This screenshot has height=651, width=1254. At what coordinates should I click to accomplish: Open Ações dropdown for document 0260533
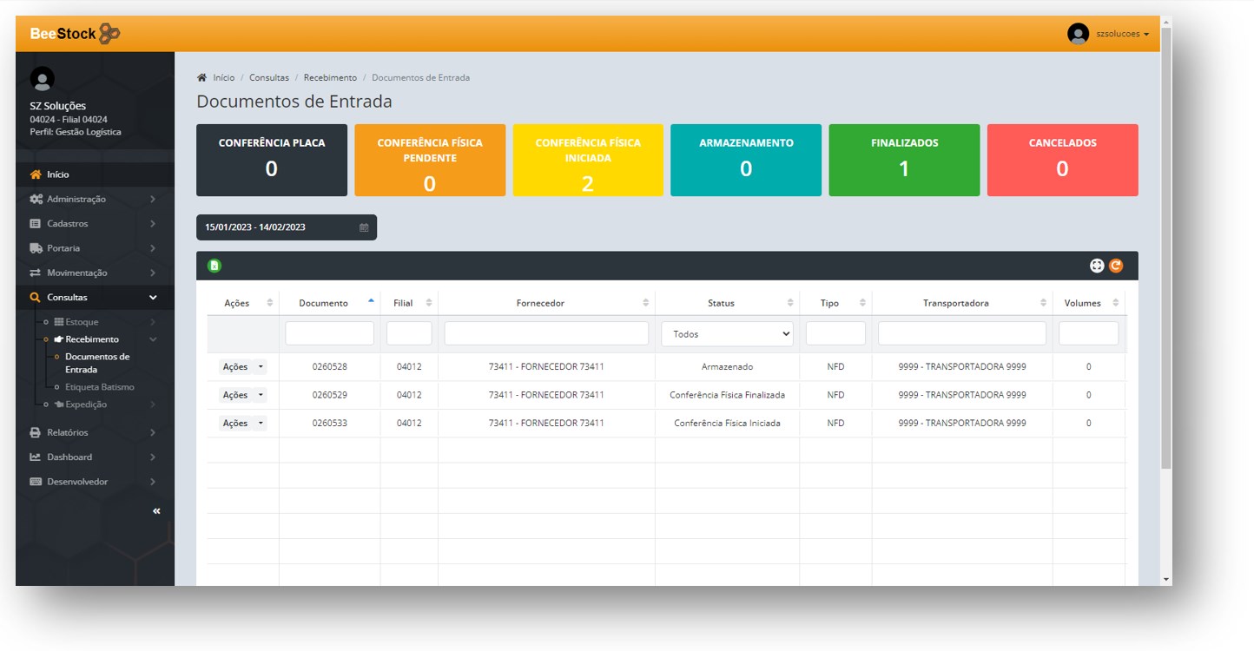point(242,424)
